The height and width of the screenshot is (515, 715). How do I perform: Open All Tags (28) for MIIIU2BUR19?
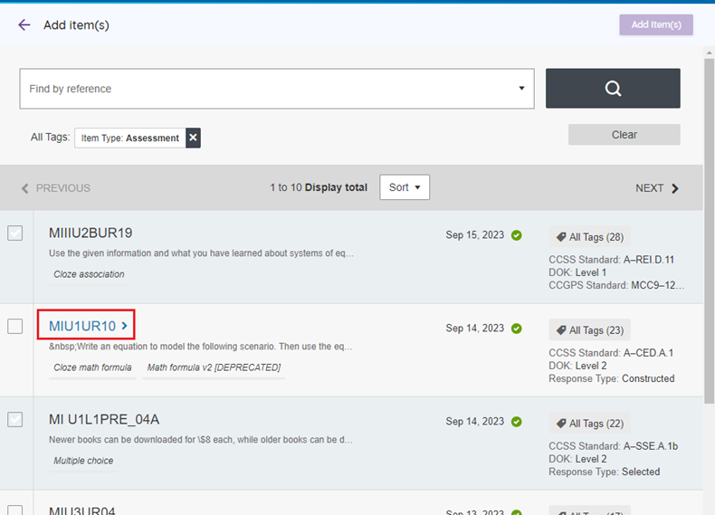coord(589,237)
